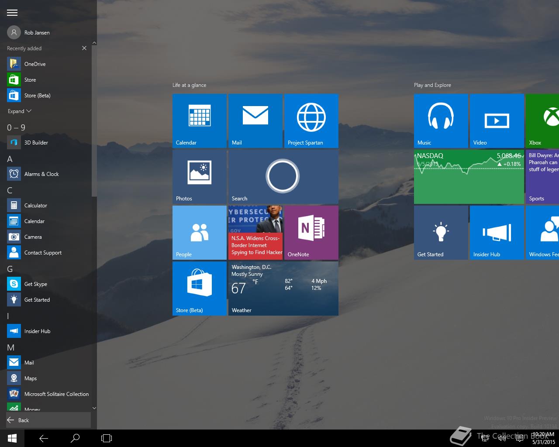
Task: Open the Photos tile
Action: pos(200,177)
